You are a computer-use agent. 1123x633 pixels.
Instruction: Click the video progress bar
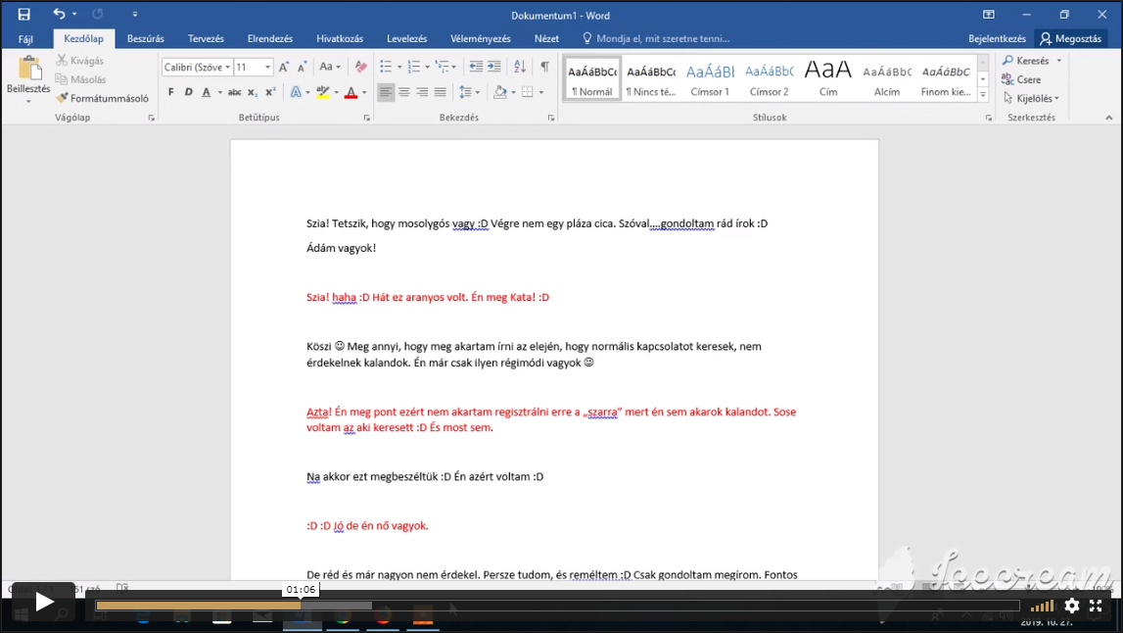pos(556,606)
